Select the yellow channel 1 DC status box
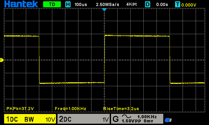The width and height of the screenshot is (209, 125). (x=30, y=119)
